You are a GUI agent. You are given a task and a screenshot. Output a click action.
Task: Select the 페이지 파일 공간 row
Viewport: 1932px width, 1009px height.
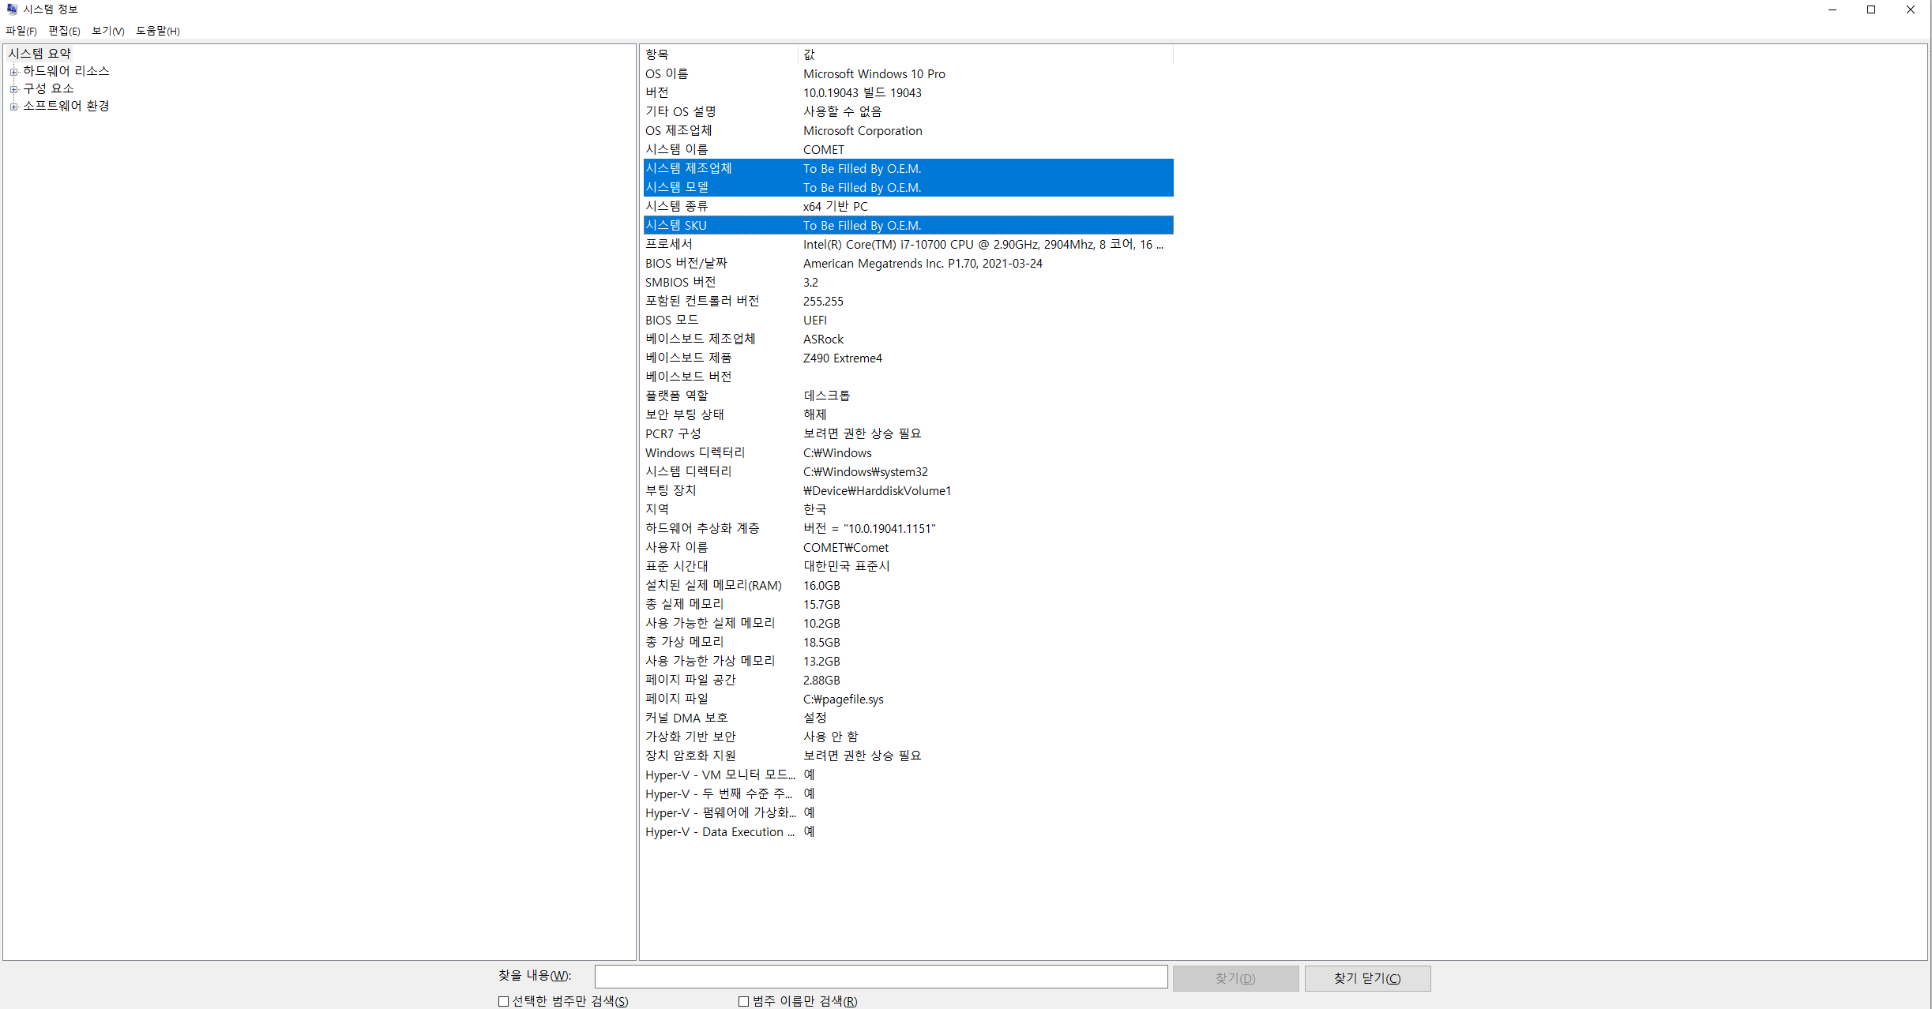(908, 680)
